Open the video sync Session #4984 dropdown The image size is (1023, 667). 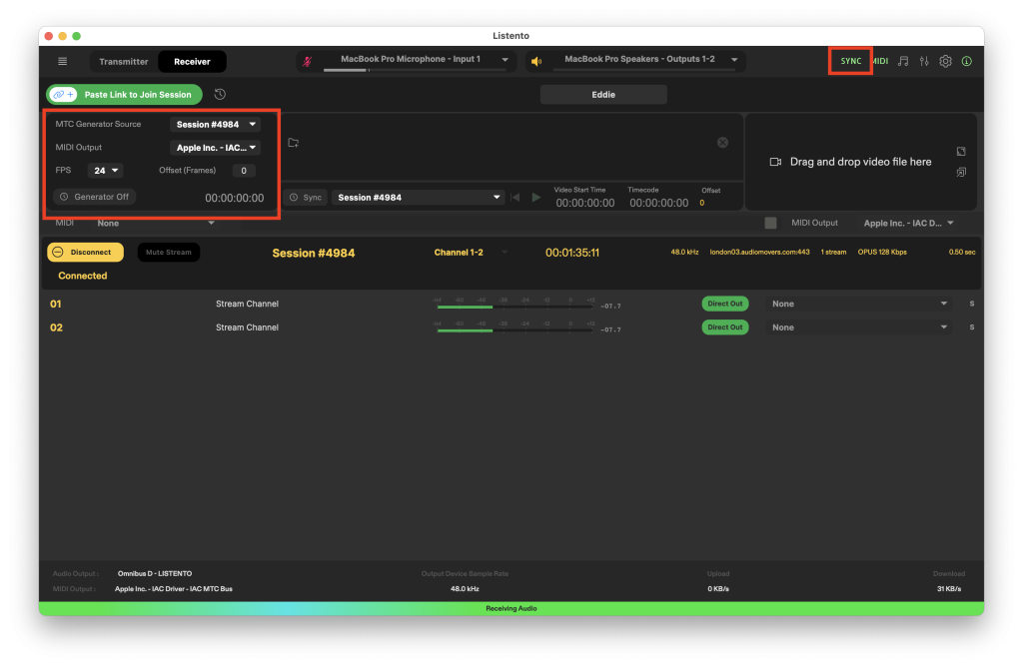pyautogui.click(x=419, y=197)
